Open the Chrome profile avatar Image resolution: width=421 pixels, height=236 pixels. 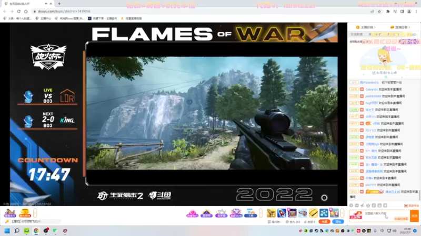coord(409,11)
